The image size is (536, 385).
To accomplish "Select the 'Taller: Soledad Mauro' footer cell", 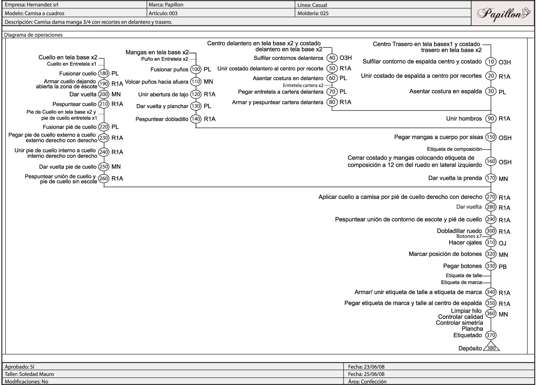I will tap(29, 374).
